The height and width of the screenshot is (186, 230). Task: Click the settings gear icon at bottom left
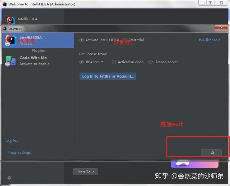9,178
